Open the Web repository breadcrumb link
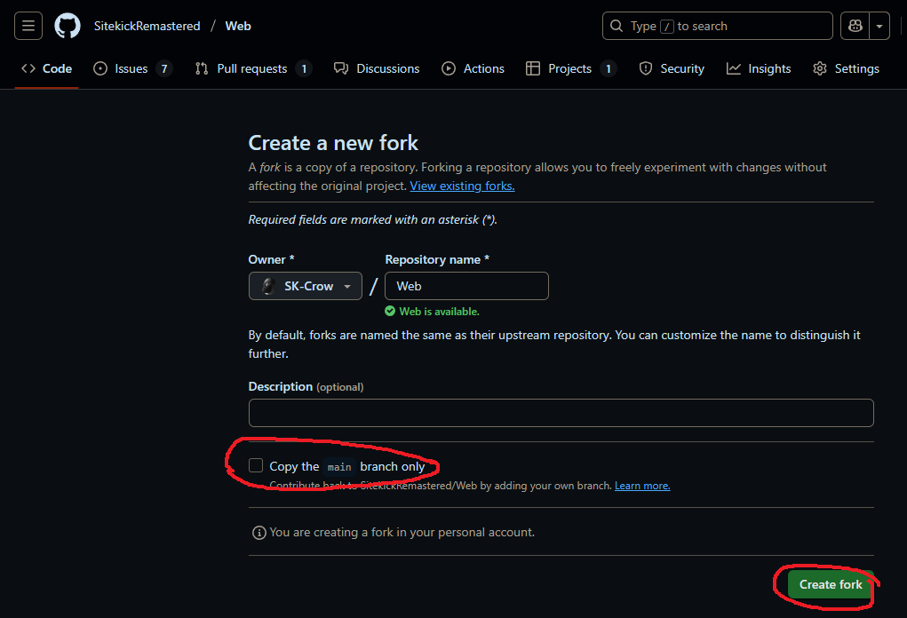Screen dimensions: 907x618 pyautogui.click(x=238, y=26)
